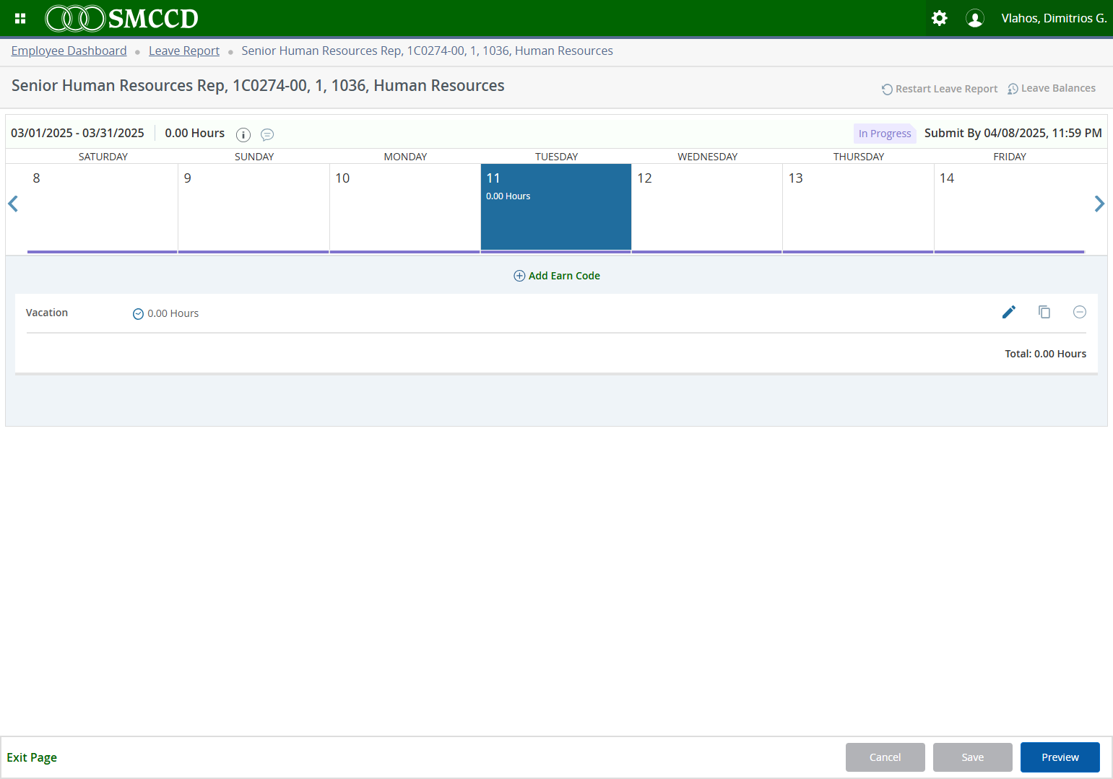Image resolution: width=1113 pixels, height=779 pixels.
Task: Click user name Vlahos, Dimitrios G.
Action: pyautogui.click(x=1054, y=18)
